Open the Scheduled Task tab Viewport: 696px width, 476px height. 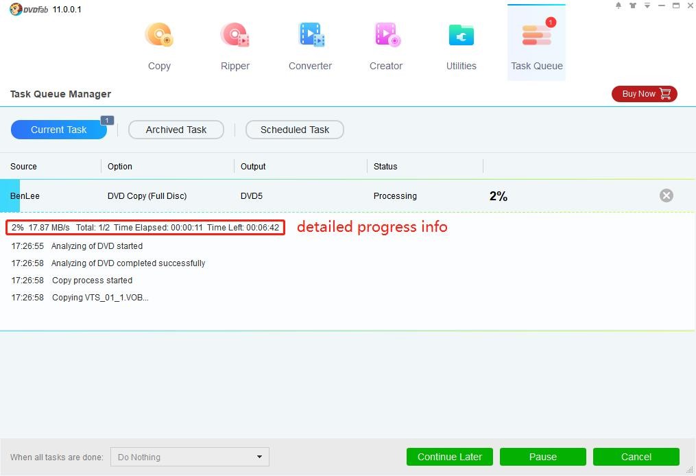(295, 130)
